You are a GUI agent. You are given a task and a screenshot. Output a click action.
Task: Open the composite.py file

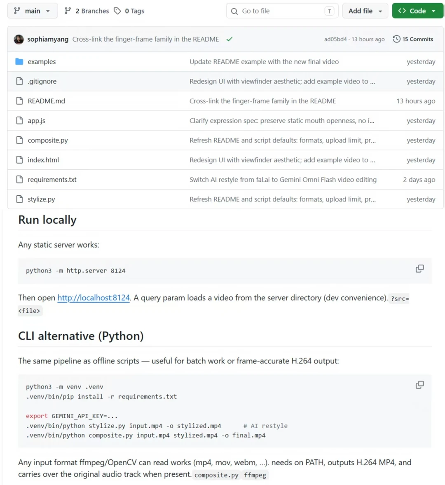(x=48, y=140)
